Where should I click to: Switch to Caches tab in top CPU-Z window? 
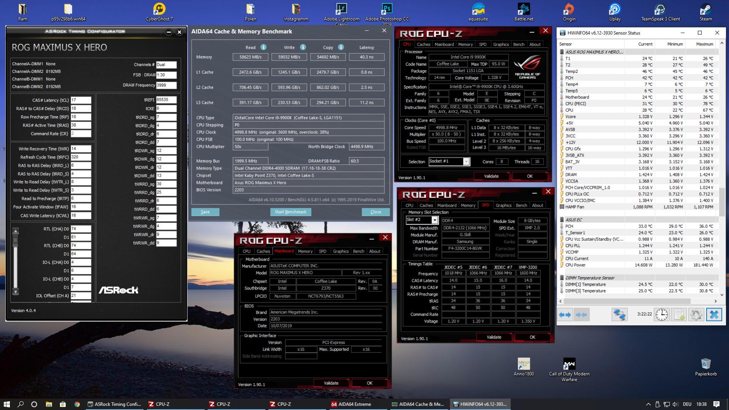click(x=423, y=44)
